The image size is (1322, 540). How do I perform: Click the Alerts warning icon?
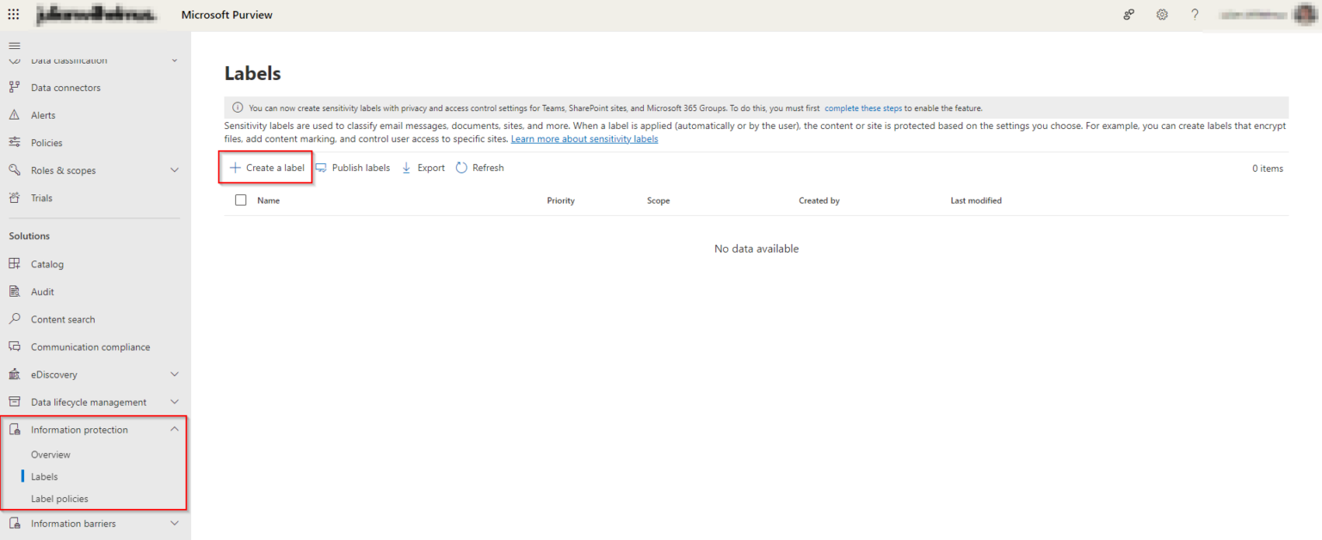pos(15,115)
